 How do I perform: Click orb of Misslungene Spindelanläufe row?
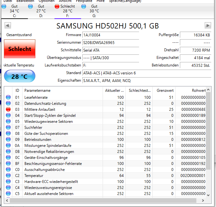pos(8,145)
